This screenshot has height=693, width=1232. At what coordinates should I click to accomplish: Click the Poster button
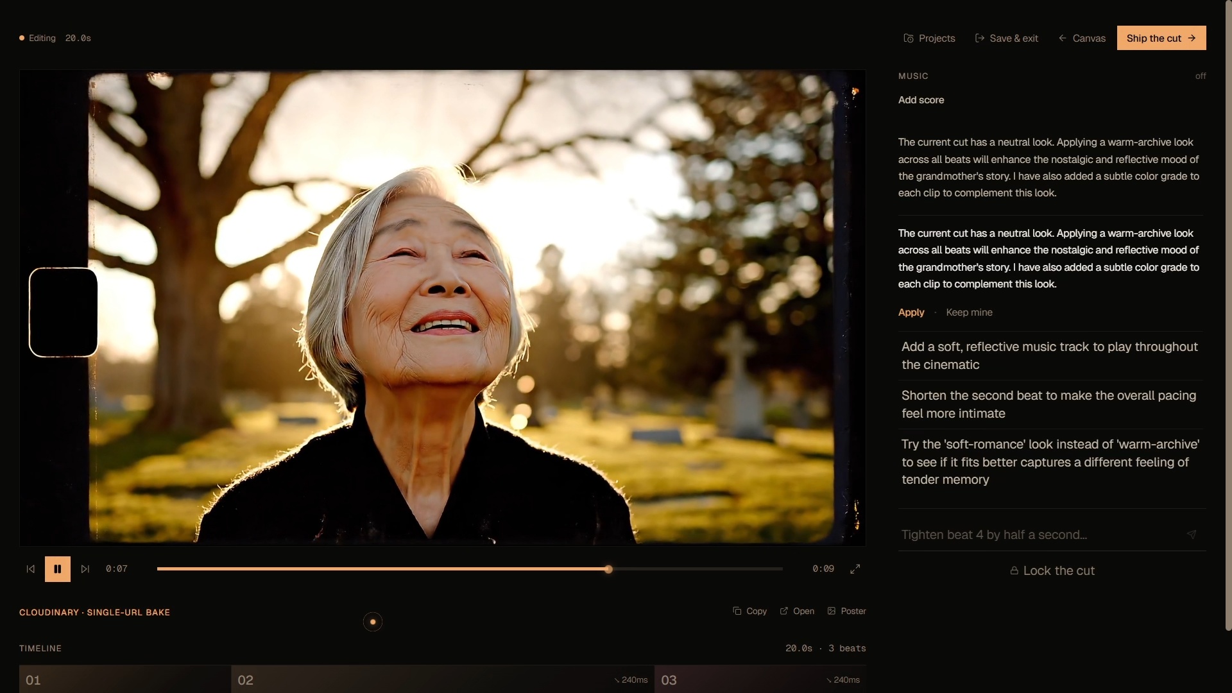[846, 611]
